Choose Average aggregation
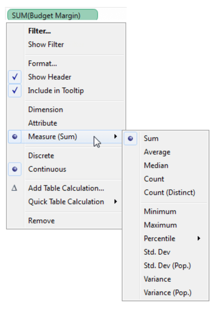 (157, 152)
